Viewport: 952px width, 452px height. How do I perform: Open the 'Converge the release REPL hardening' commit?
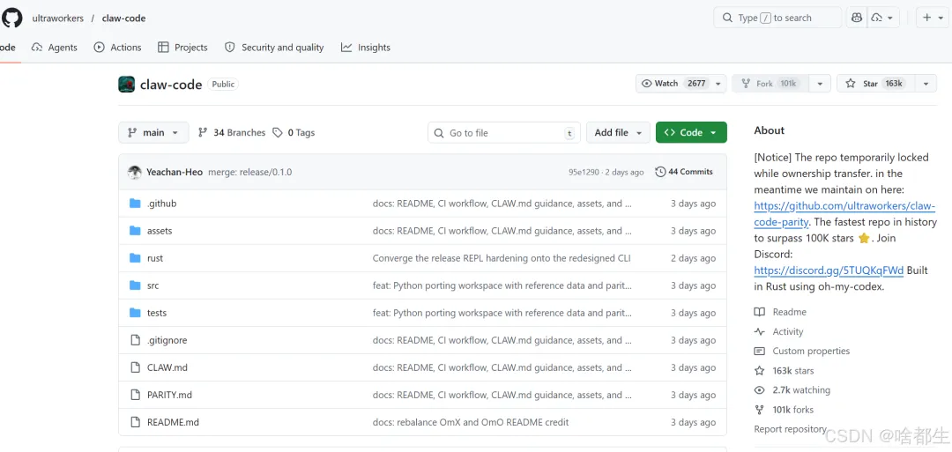coord(502,258)
